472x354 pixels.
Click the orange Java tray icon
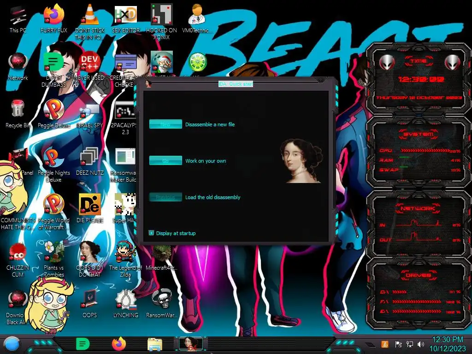385,344
